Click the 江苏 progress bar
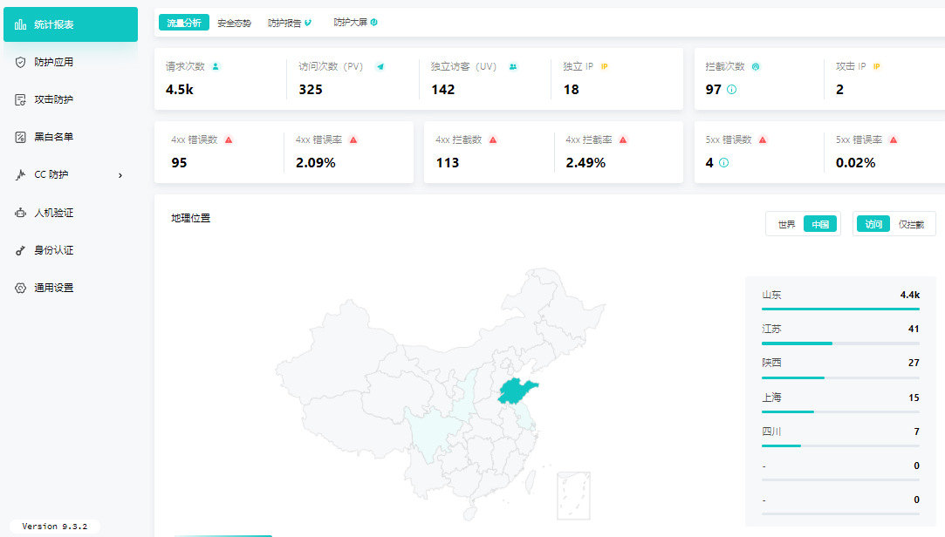The width and height of the screenshot is (945, 537). (841, 343)
